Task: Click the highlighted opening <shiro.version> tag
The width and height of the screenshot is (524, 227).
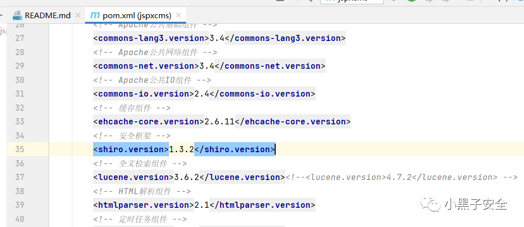Action: (131, 149)
